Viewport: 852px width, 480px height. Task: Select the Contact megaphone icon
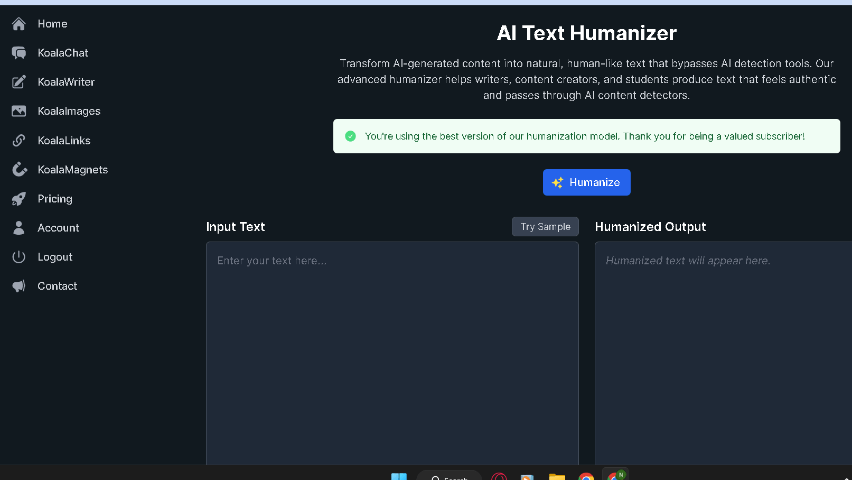tap(18, 285)
